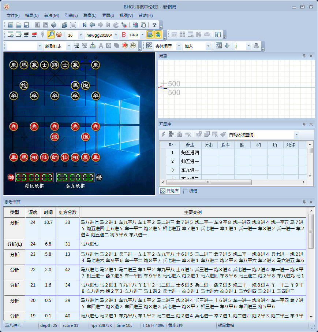Jump to the first move
Viewport: 318px width, 332px height.
tap(84, 25)
